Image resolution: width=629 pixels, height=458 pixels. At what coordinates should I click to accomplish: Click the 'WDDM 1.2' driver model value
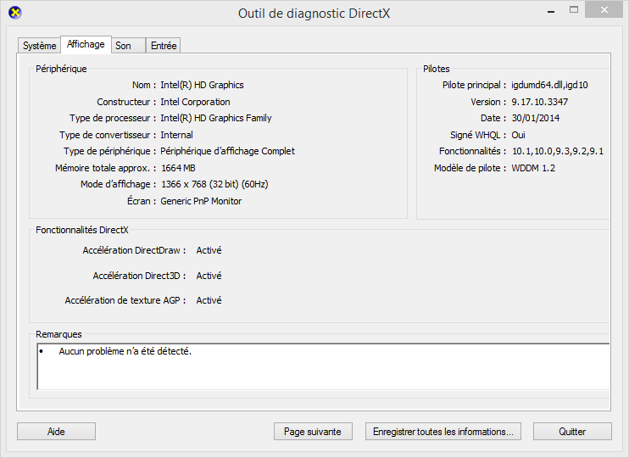coord(533,168)
